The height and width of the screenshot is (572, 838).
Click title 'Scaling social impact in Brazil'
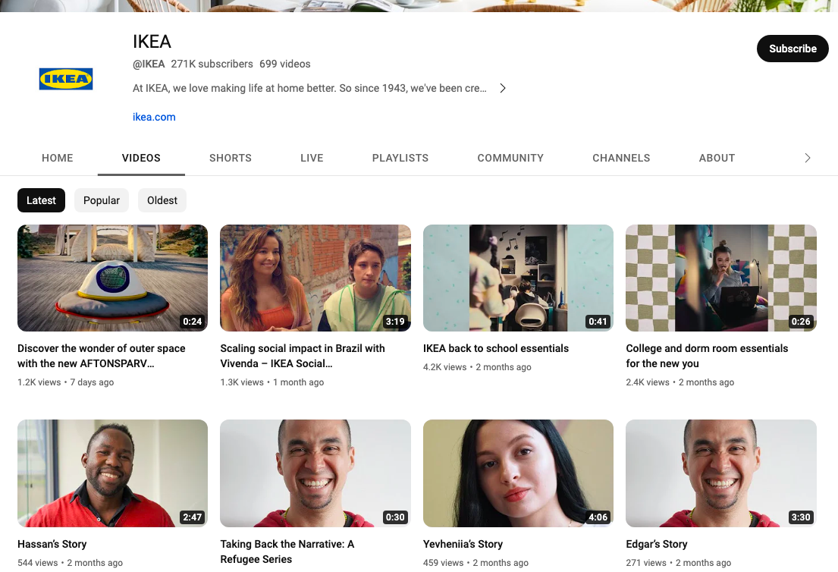coord(303,356)
